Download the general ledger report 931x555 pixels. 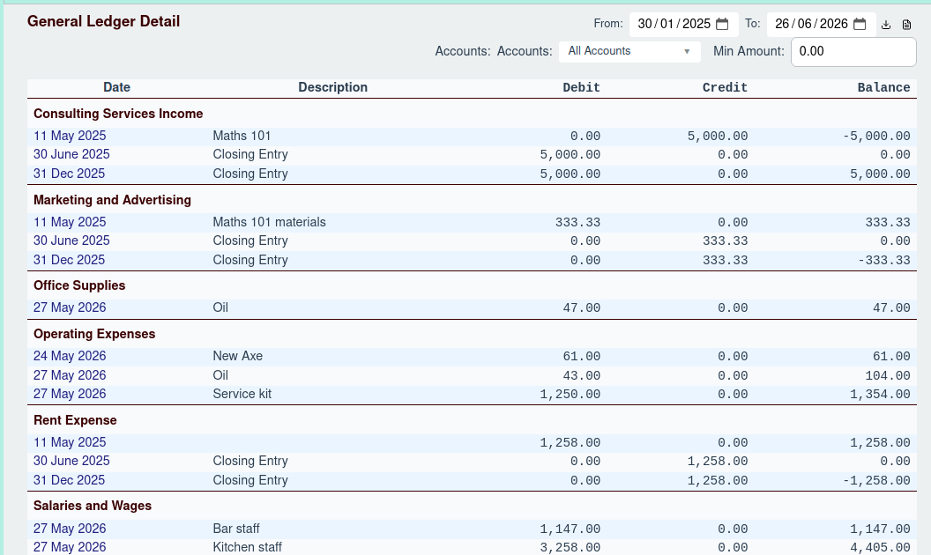(x=886, y=25)
